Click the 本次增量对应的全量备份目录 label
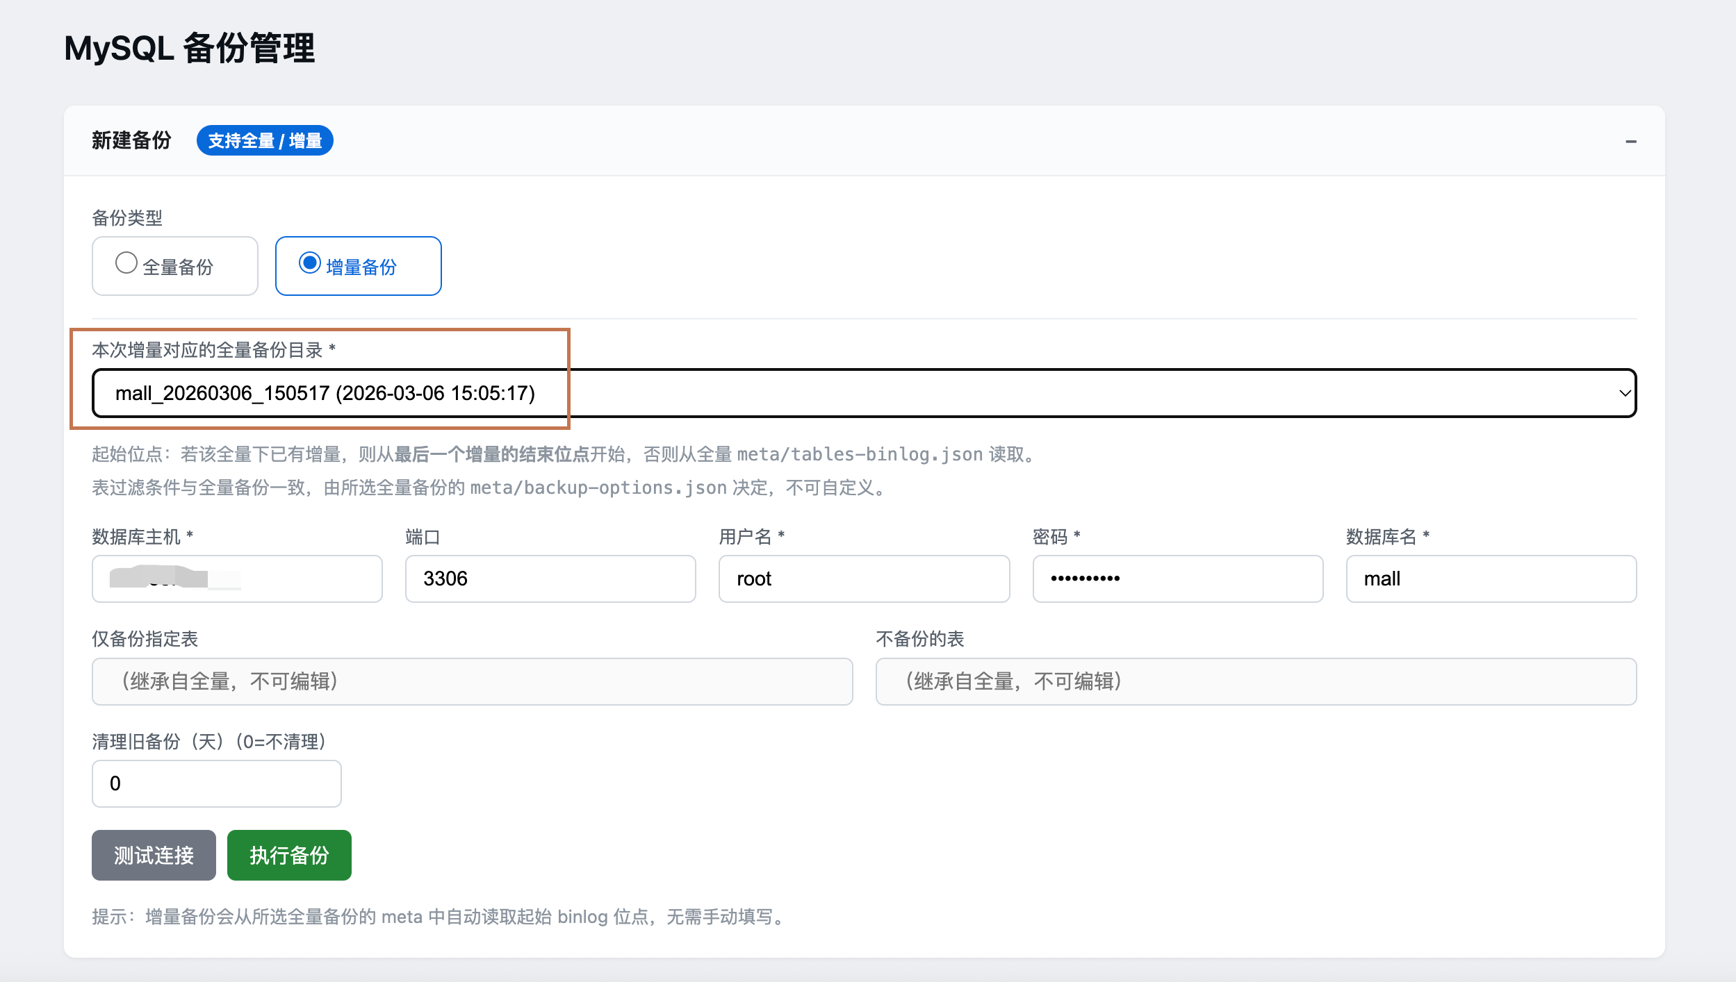 (x=208, y=350)
